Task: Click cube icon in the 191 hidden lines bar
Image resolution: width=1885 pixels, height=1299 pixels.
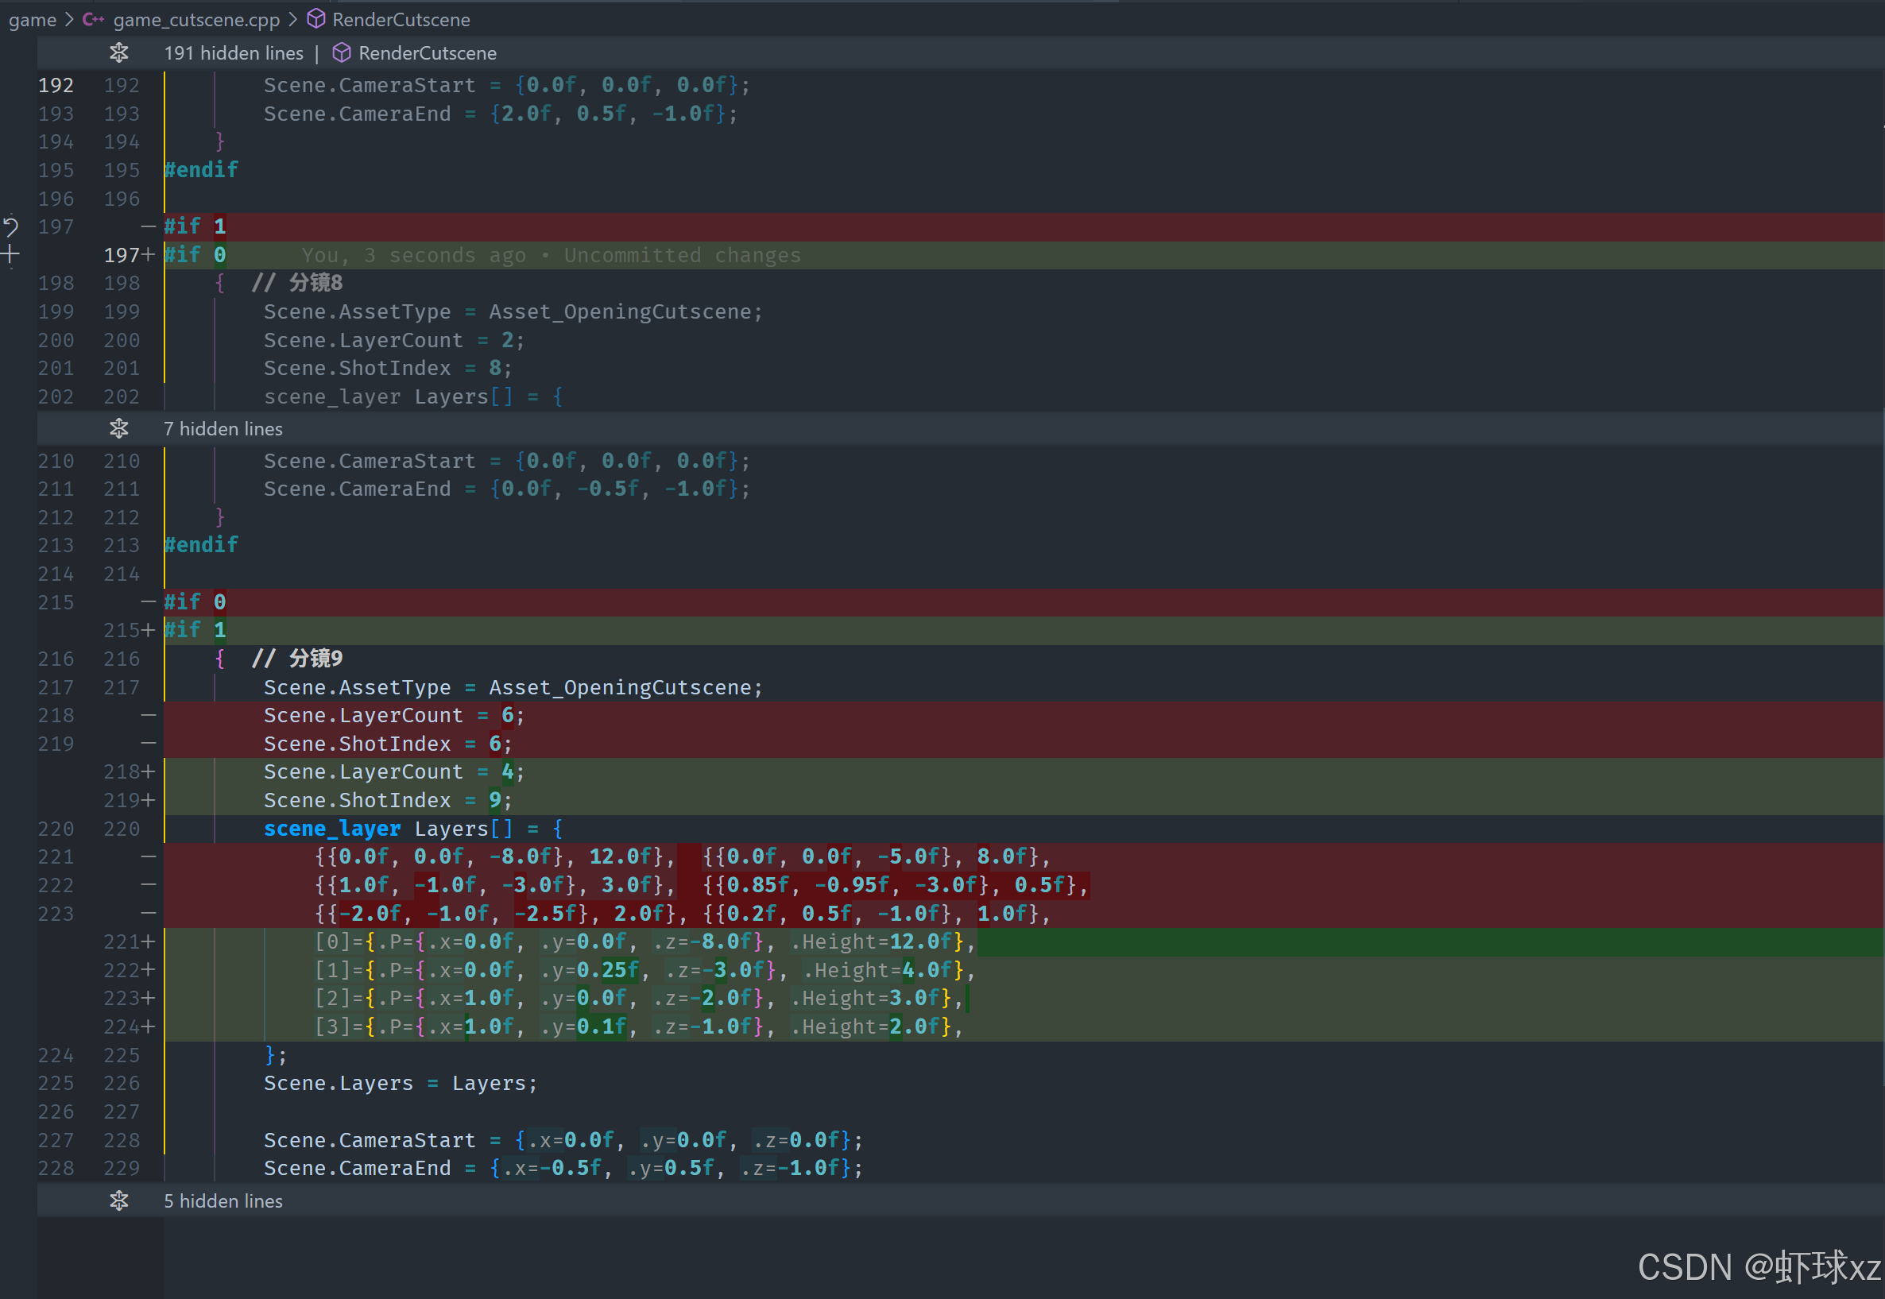Action: tap(342, 53)
